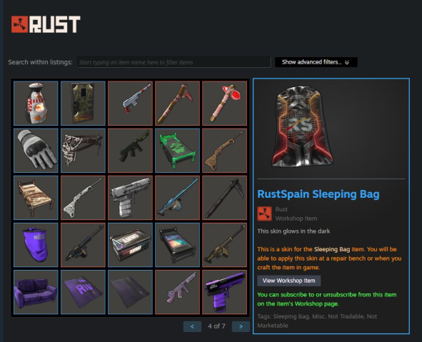Click the large RustSpain sleeping bag preview
The image size is (422, 342).
pos(302,126)
